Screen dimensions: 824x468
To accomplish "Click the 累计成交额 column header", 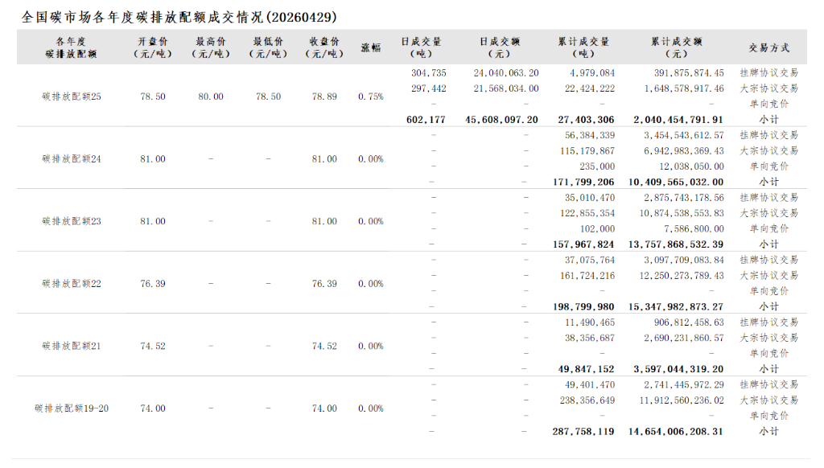I will [677, 47].
